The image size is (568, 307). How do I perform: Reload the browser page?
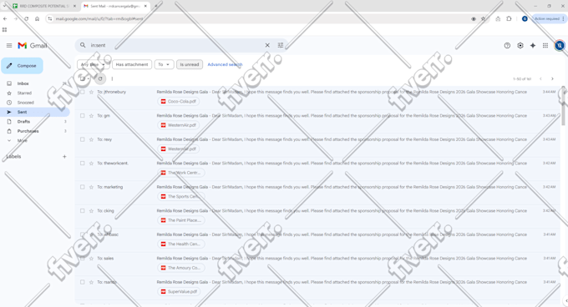pyautogui.click(x=26, y=19)
